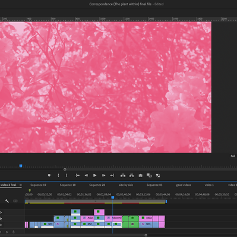Click the Extract button
Image resolution: width=237 pixels, height=237 pixels.
[x=132, y=175]
